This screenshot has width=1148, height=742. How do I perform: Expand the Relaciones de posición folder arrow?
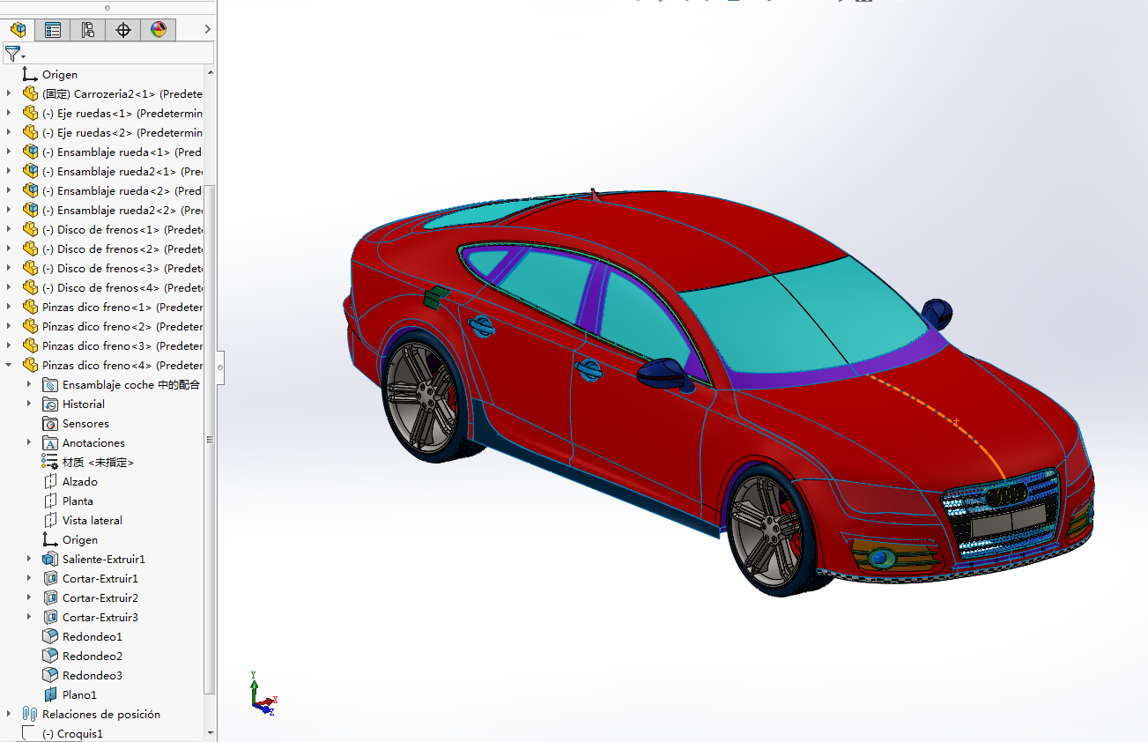pyautogui.click(x=10, y=714)
